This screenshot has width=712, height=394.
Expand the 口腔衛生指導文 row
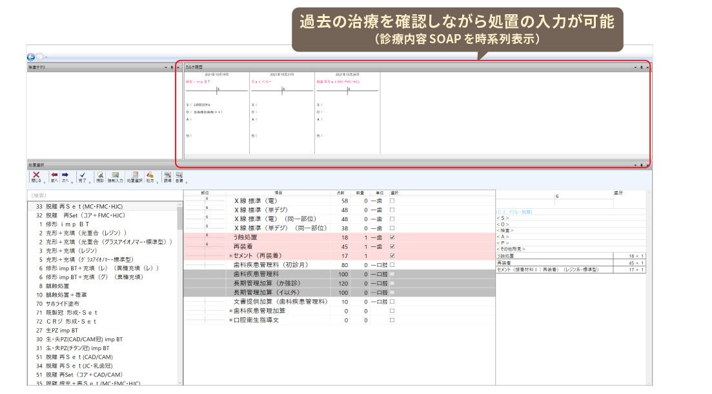pyautogui.click(x=230, y=320)
